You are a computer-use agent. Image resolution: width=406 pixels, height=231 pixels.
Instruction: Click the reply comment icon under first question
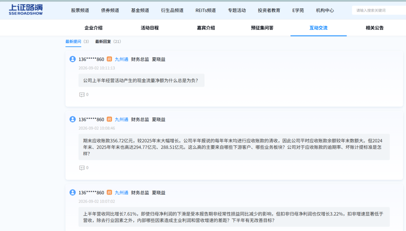[x=82, y=95]
